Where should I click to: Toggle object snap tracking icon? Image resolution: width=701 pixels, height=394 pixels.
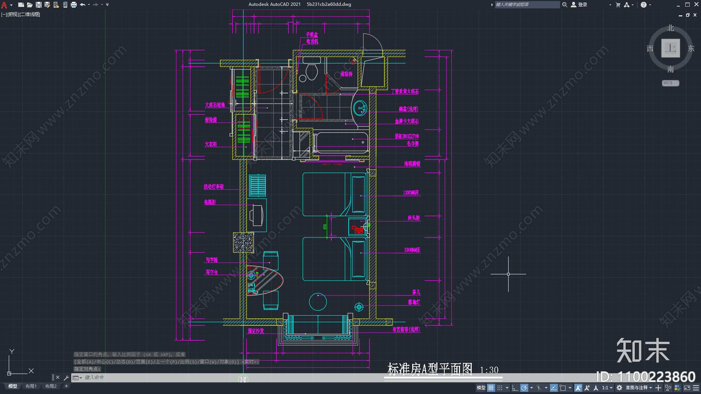click(x=554, y=388)
